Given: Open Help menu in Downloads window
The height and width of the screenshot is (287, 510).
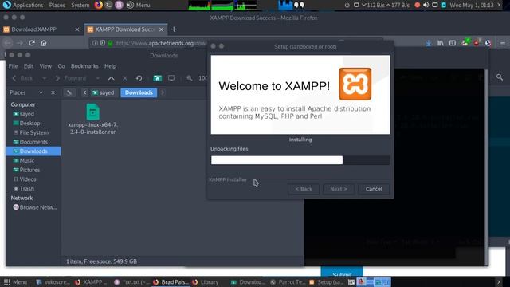Looking at the screenshot, I should pos(110,66).
